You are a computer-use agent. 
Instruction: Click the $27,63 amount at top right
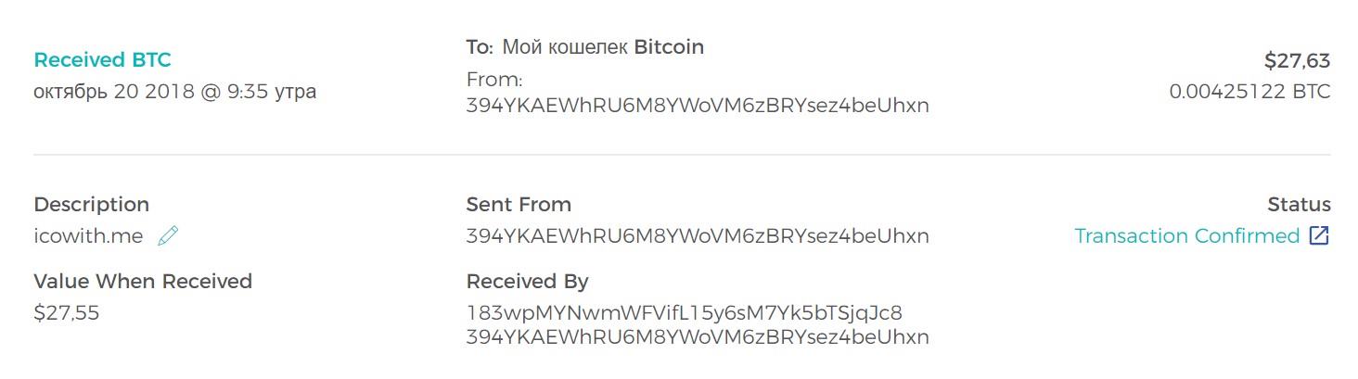coord(1297,61)
